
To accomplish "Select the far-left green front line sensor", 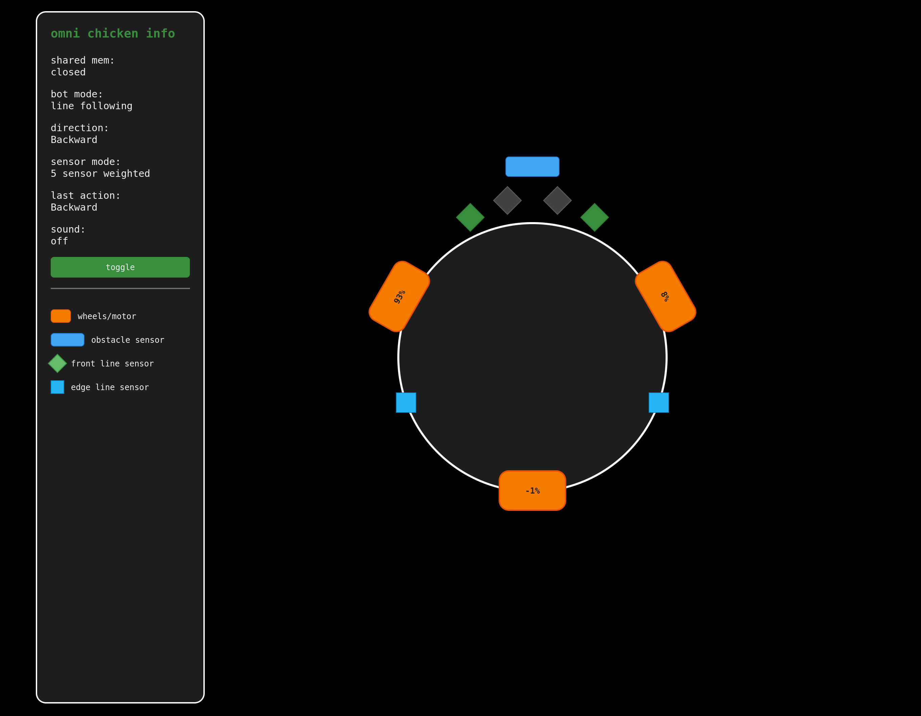I will click(470, 217).
